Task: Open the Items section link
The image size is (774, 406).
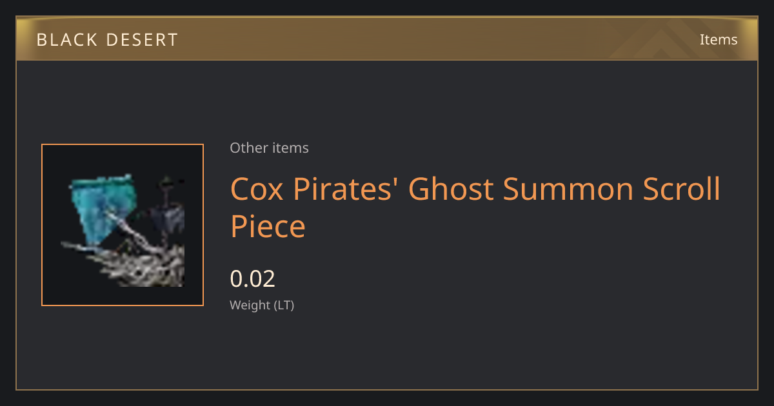Action: pos(719,39)
